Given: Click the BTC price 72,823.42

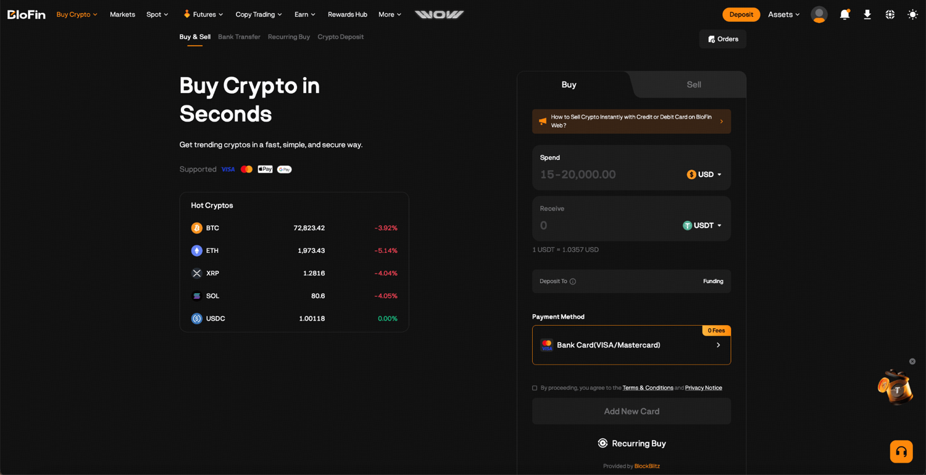Looking at the screenshot, I should (309, 228).
